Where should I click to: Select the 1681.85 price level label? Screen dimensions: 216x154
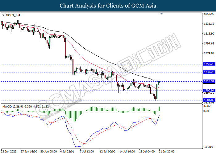[x=209, y=100]
